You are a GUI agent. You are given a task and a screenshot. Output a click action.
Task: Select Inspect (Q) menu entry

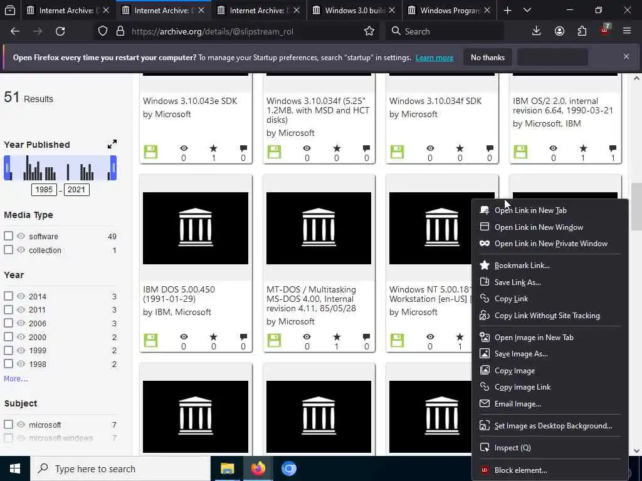[x=550, y=448]
